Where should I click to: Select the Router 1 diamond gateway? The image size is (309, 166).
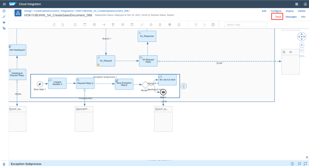tap(145, 85)
